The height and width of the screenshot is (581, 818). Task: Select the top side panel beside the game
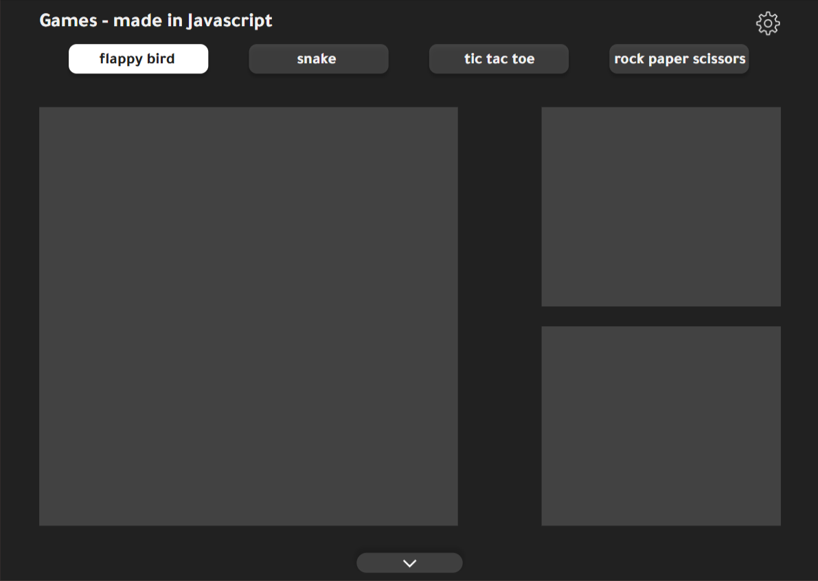661,206
